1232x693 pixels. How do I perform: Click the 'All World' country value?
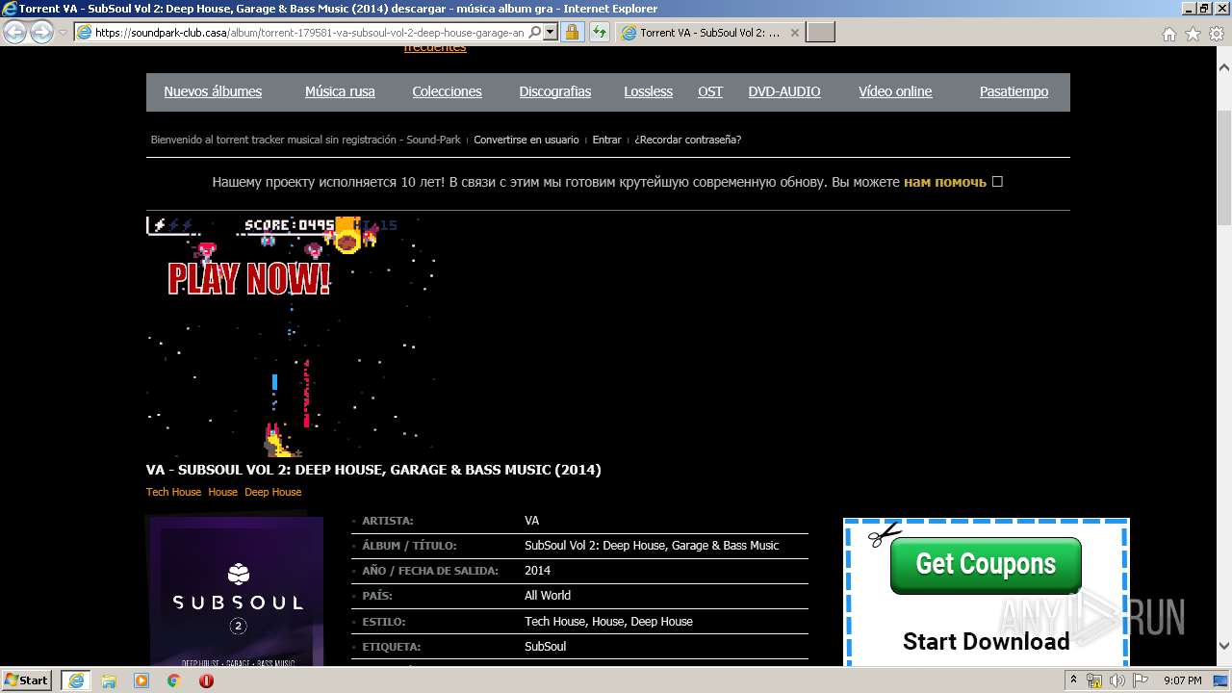coord(548,596)
